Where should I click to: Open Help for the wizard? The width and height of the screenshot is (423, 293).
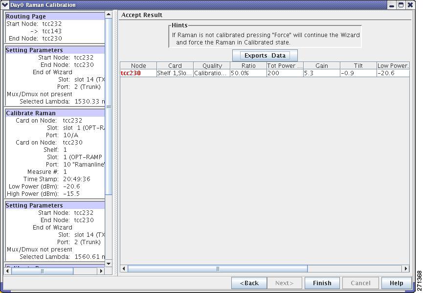coord(396,283)
